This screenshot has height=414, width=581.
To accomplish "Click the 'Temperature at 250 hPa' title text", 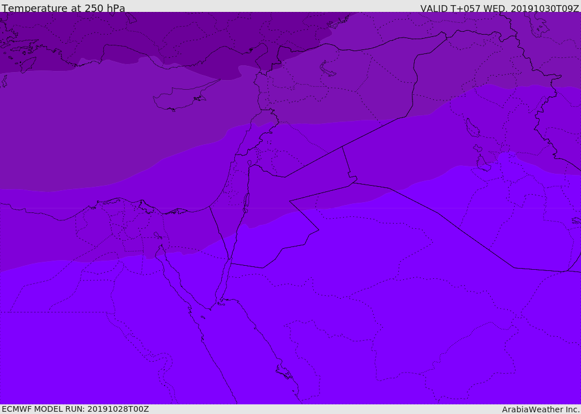I will coord(64,8).
